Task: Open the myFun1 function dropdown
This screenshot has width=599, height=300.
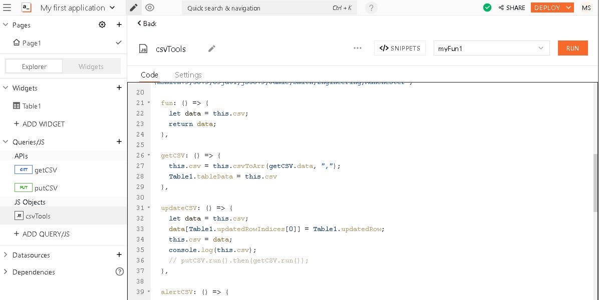Action: point(540,47)
